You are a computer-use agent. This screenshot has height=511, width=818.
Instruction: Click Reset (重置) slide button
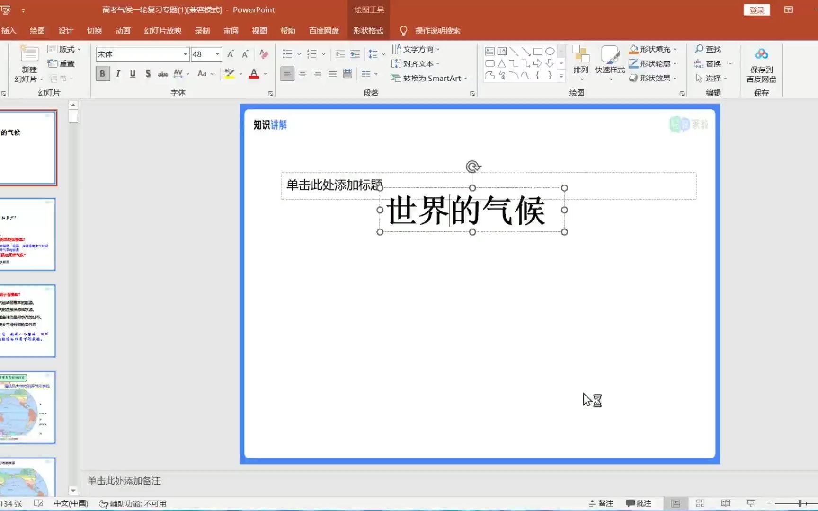click(61, 64)
